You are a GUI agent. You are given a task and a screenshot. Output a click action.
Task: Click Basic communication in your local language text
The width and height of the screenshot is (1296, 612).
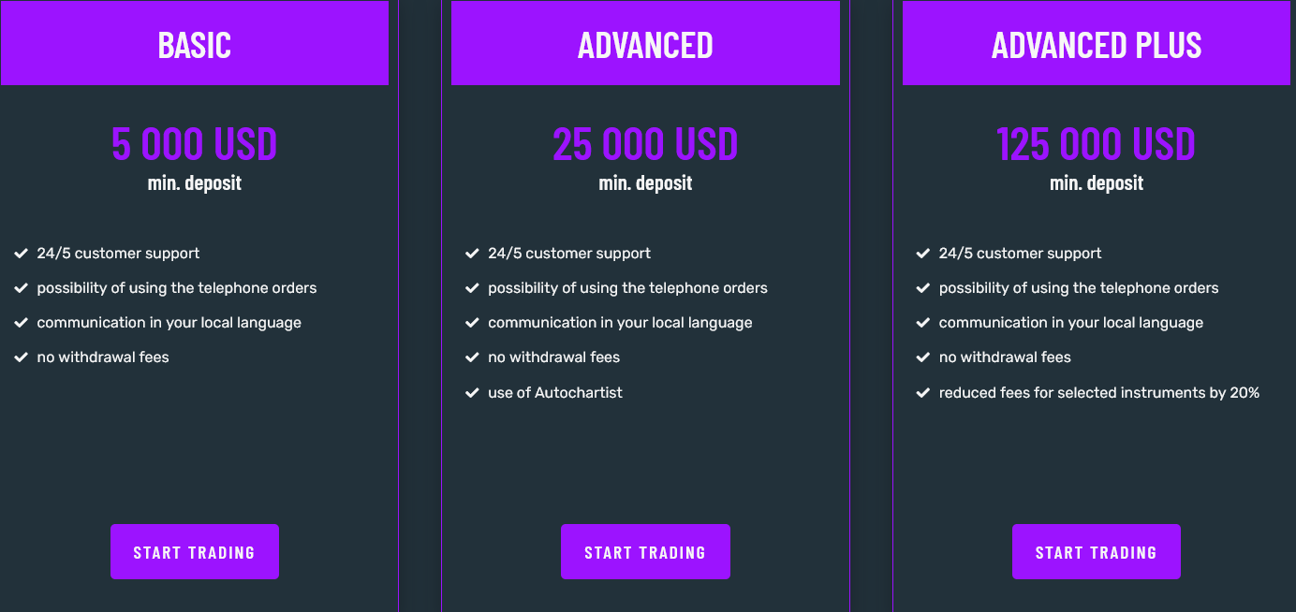click(x=169, y=323)
